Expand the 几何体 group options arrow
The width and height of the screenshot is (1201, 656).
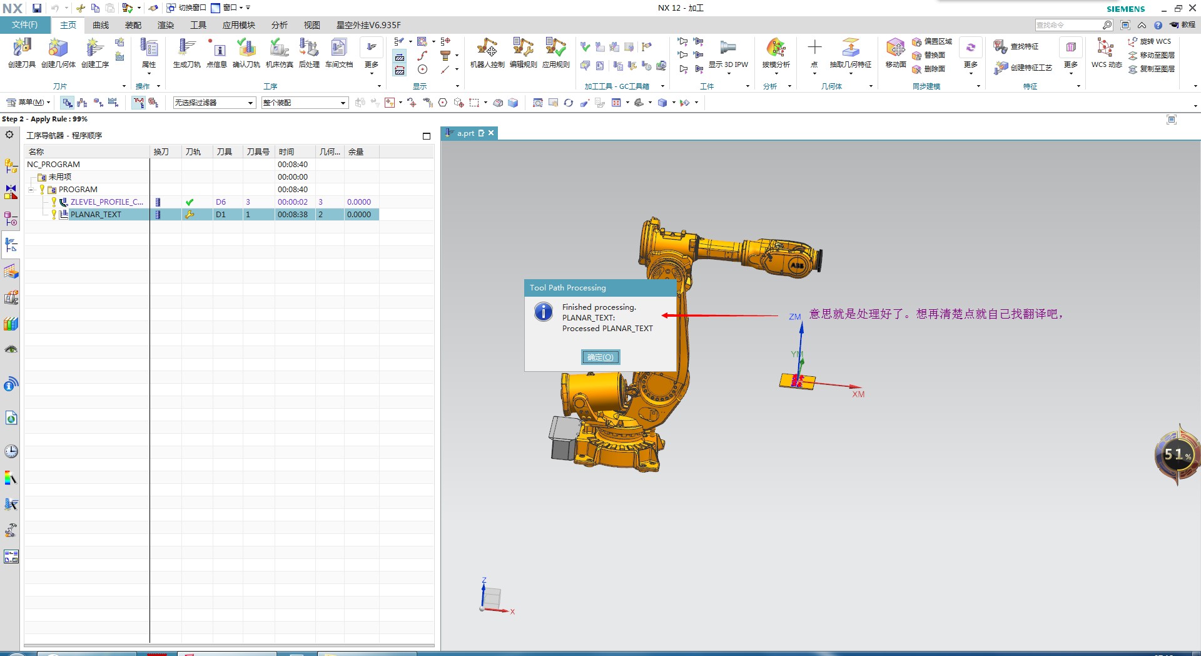pos(871,86)
